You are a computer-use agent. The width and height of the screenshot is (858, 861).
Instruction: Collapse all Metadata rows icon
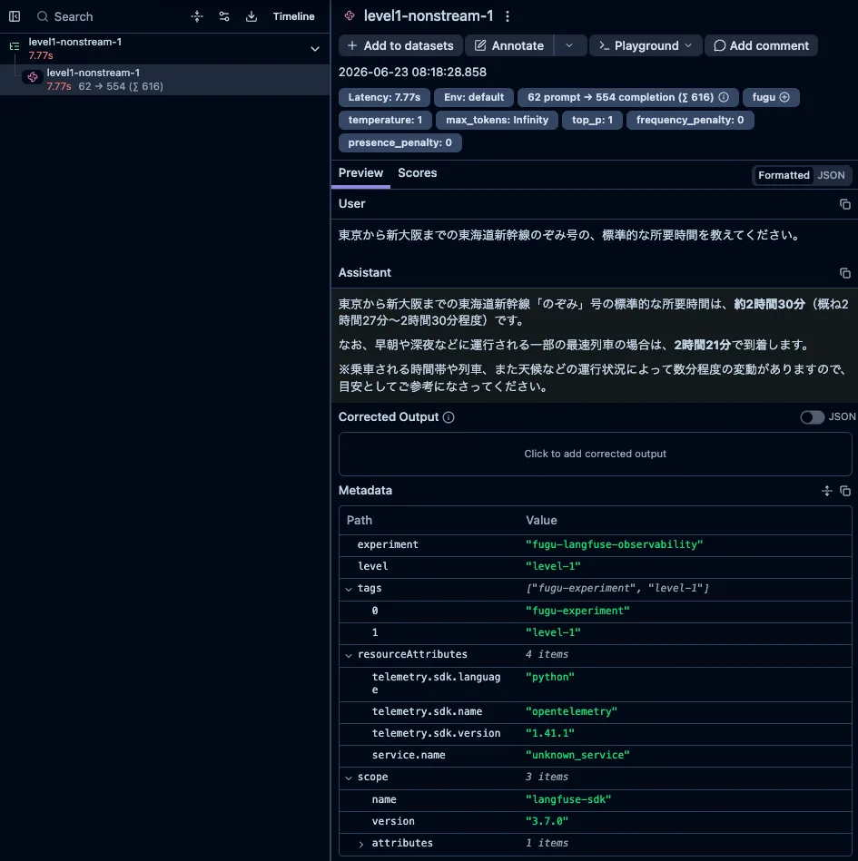[x=826, y=491]
